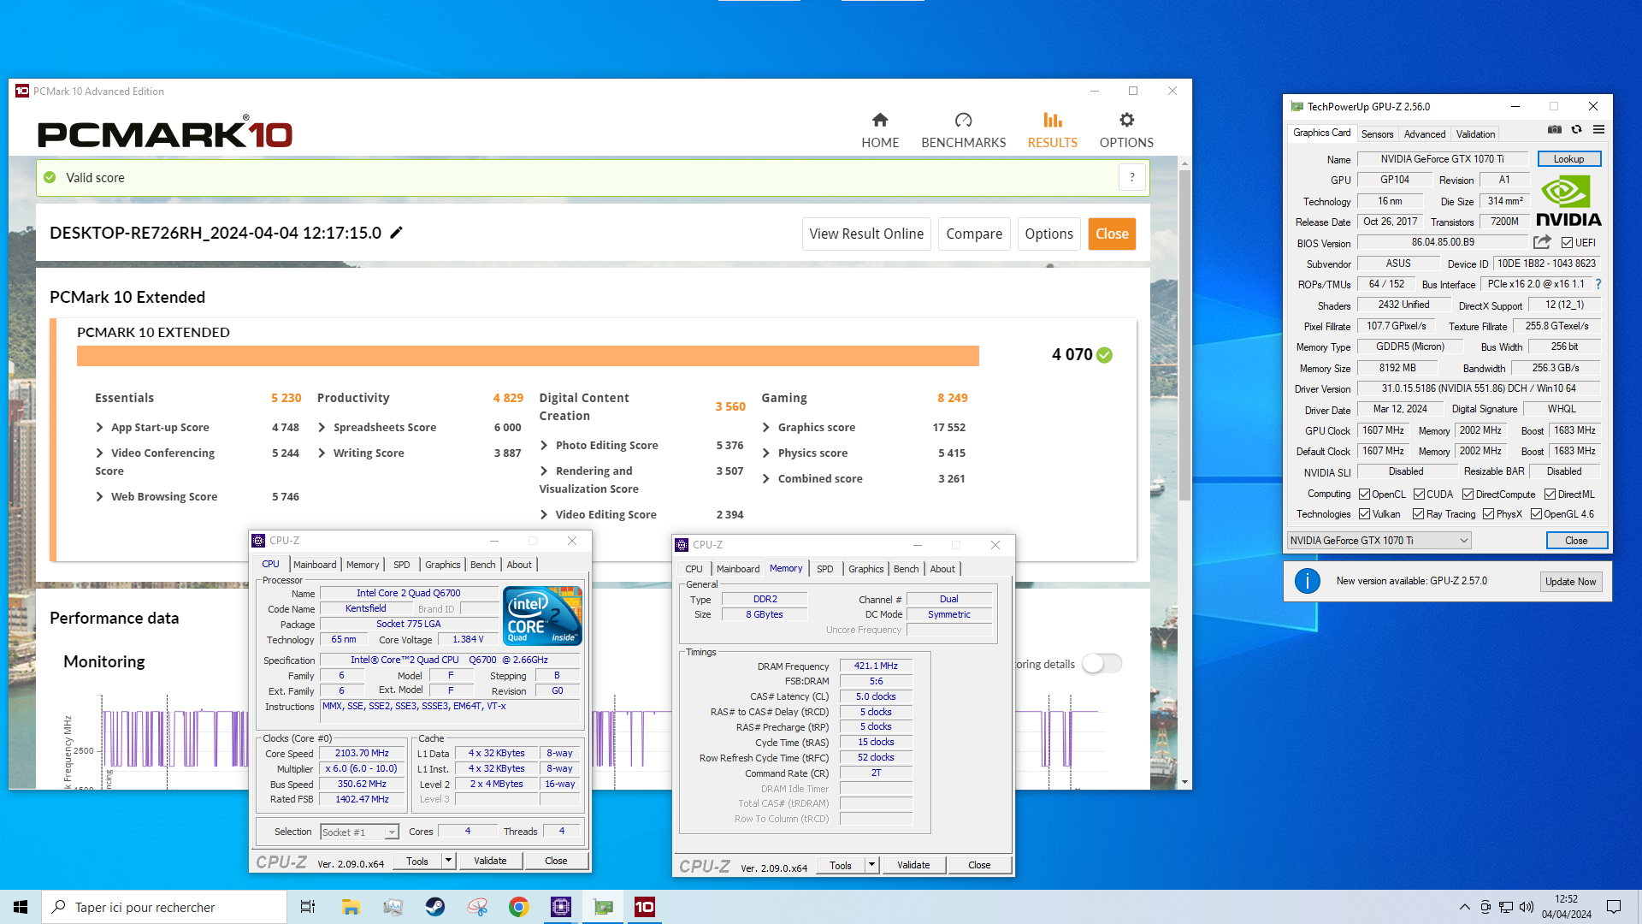Click BIOS version share/export icon in GPU-Z

coord(1542,242)
